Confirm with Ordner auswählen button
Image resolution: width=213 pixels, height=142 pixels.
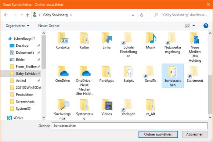coord(158,134)
